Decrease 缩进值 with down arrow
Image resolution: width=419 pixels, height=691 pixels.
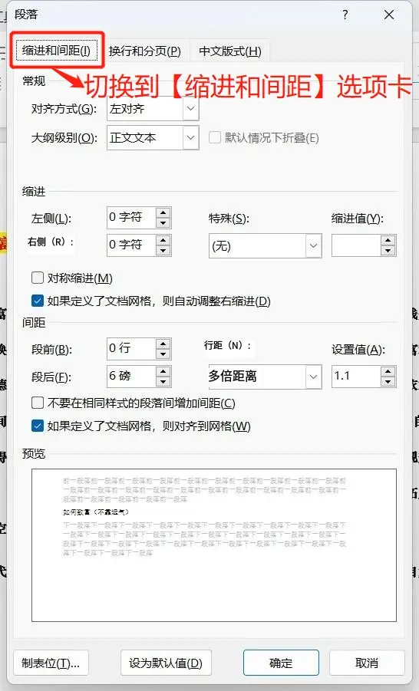tap(388, 251)
